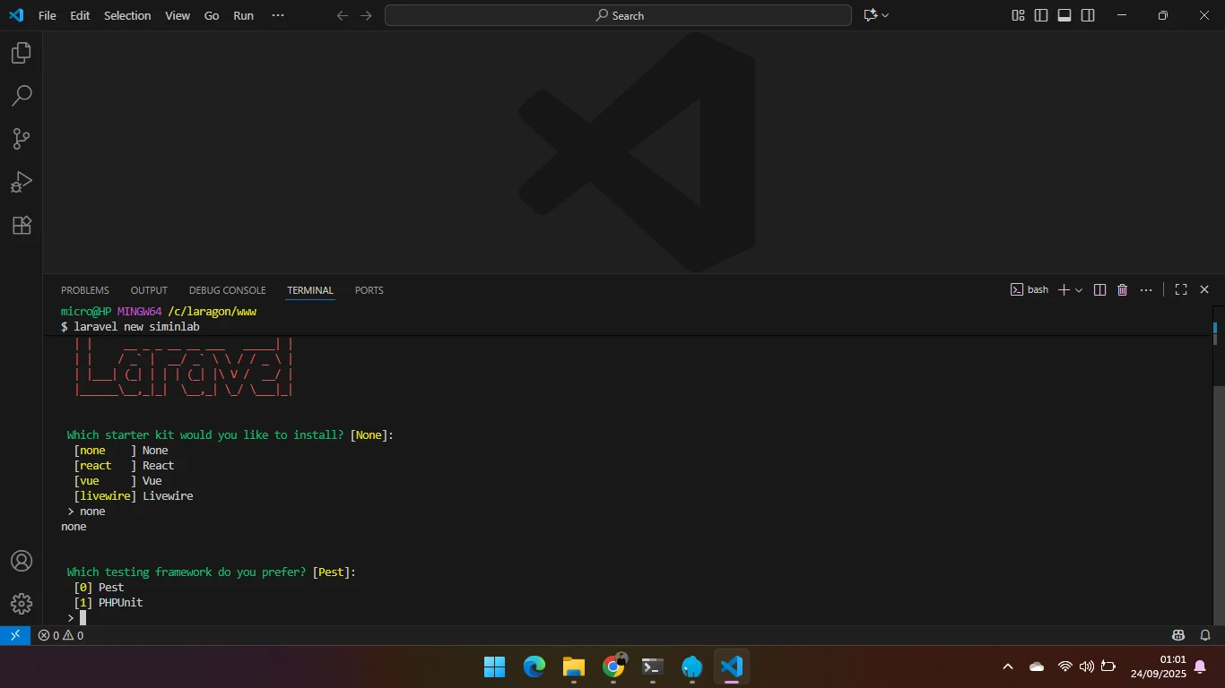Open the Selection menu
The image size is (1225, 688).
127,15
